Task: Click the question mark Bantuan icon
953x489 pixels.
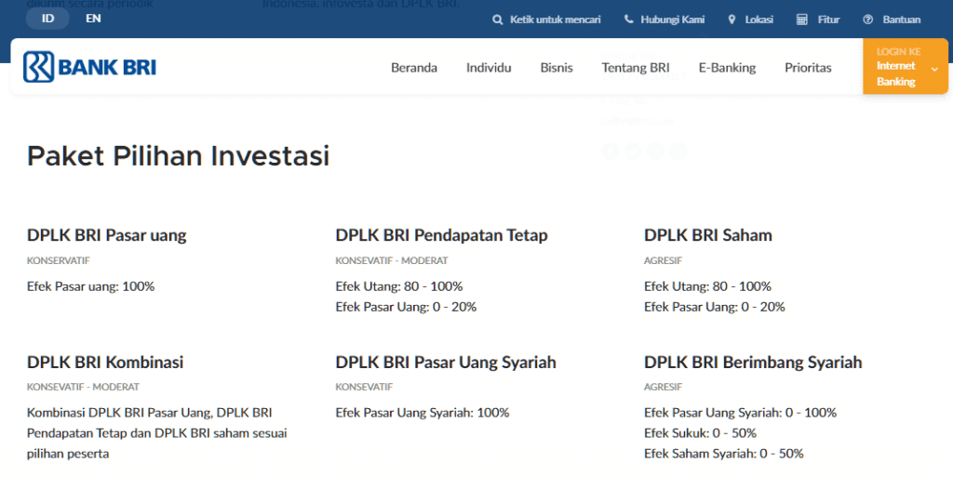Action: (868, 20)
